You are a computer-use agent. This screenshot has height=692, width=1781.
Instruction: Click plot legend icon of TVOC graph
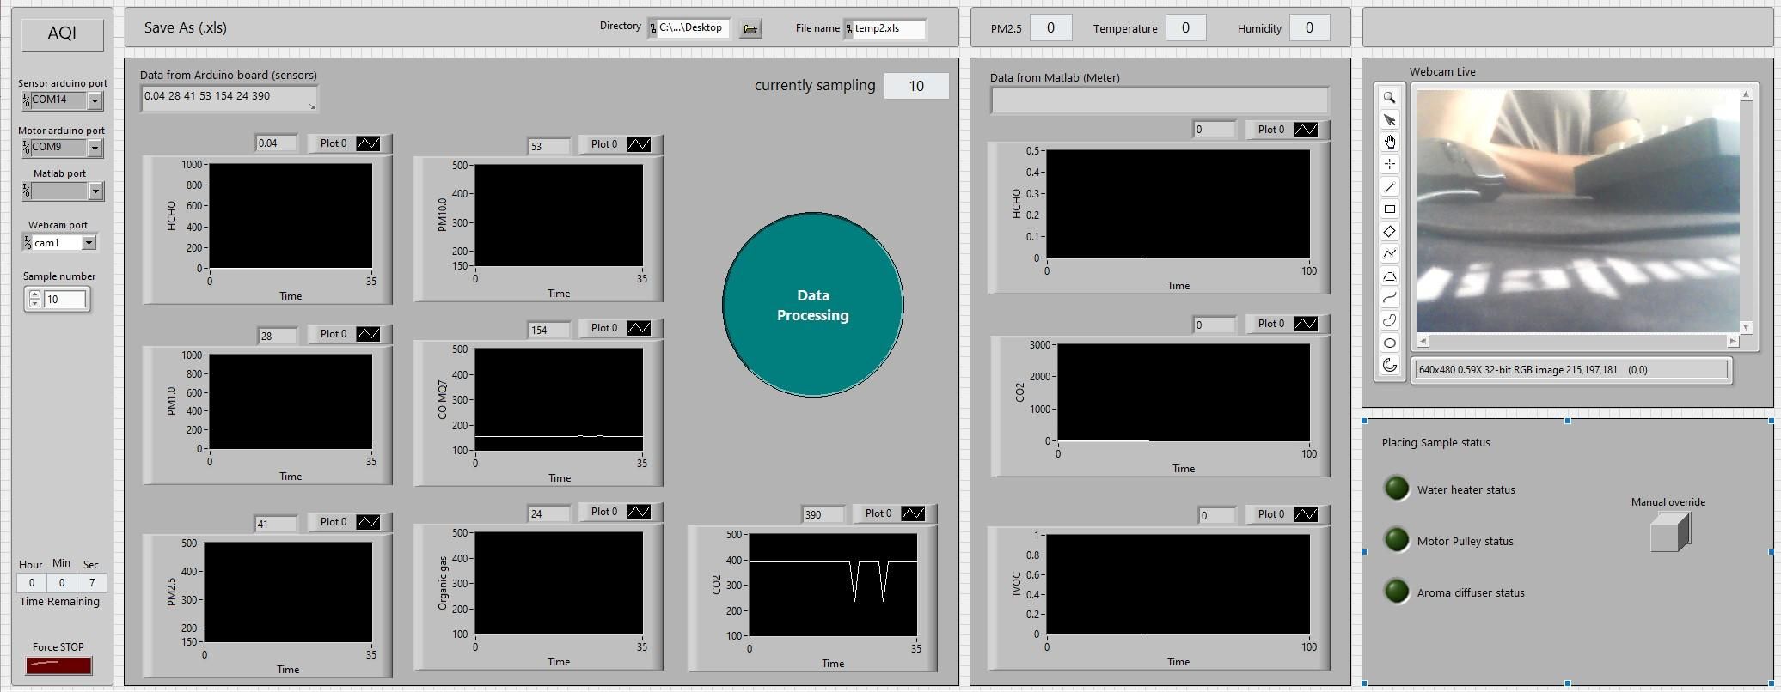pyautogui.click(x=1306, y=514)
